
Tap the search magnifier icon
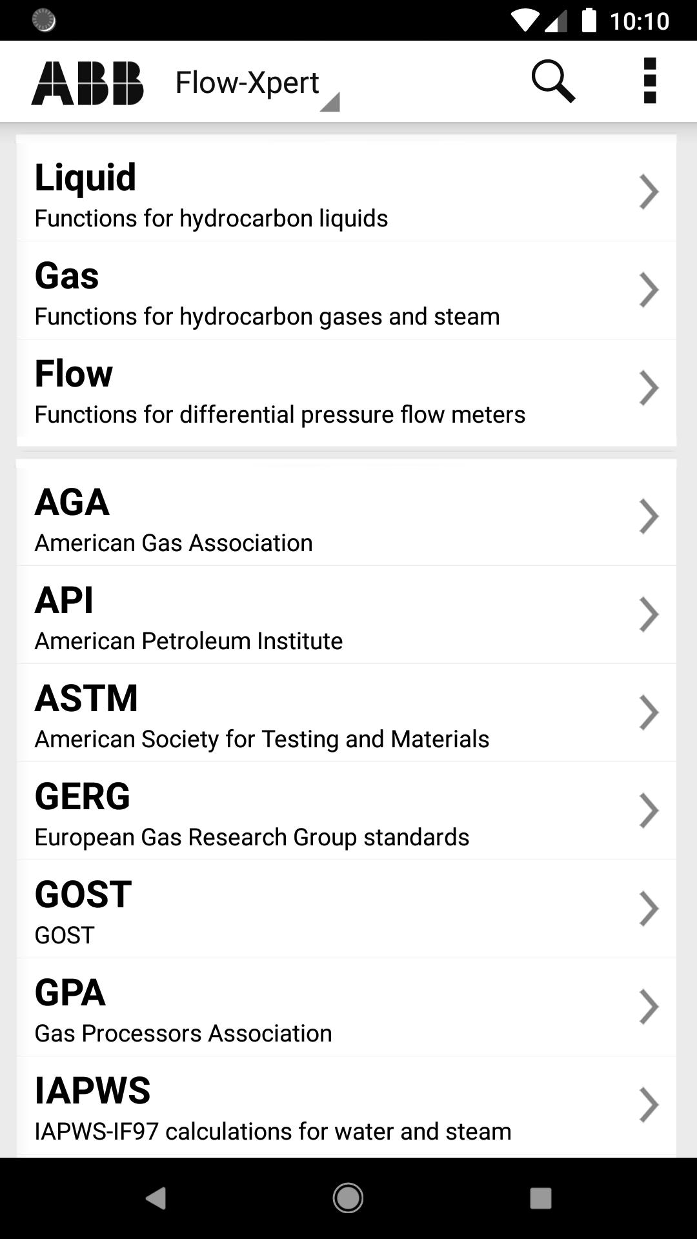pyautogui.click(x=552, y=82)
